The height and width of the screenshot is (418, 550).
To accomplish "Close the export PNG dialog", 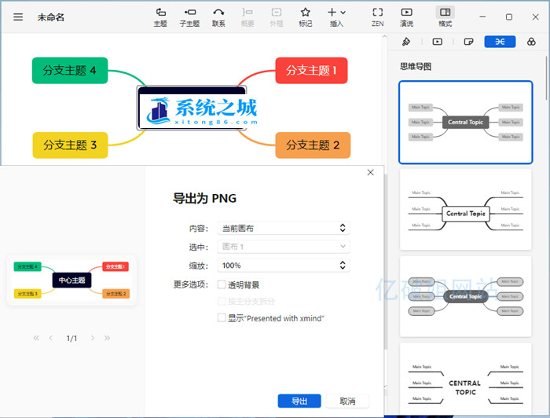I will [371, 173].
